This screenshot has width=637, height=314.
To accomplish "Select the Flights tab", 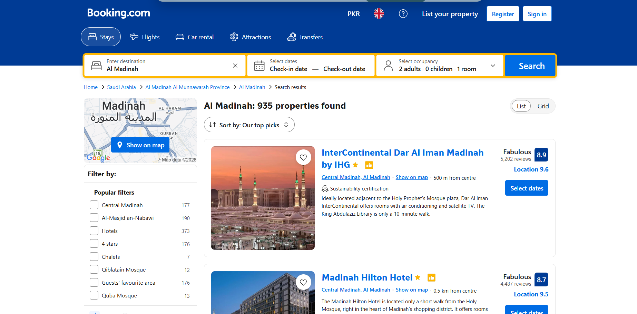I will (x=145, y=37).
